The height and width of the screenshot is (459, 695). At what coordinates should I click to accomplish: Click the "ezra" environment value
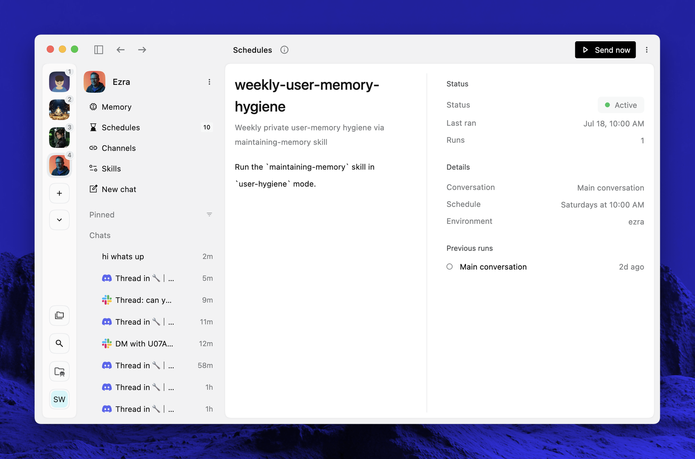[636, 222]
